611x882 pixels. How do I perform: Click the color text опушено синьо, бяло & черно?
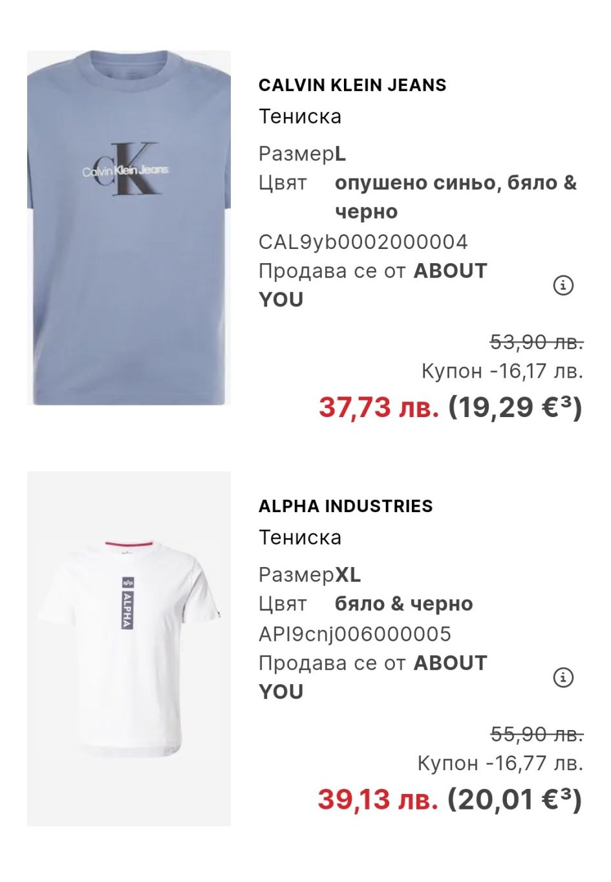coord(455,197)
